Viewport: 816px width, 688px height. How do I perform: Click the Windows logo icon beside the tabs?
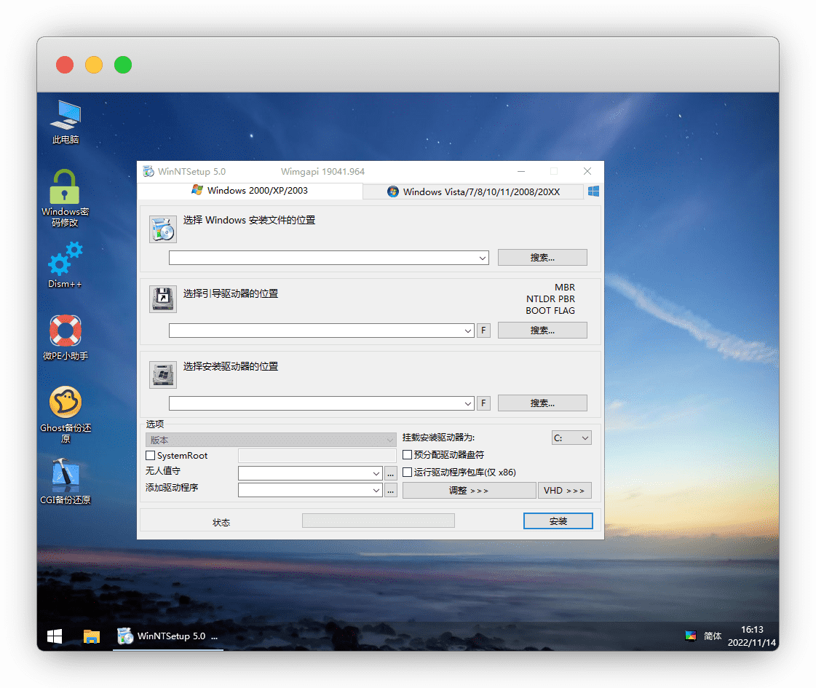click(x=593, y=191)
